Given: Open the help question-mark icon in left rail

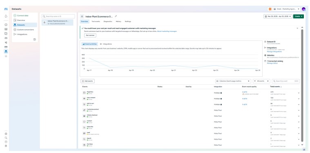Looking at the screenshot, I should (x=6, y=142).
